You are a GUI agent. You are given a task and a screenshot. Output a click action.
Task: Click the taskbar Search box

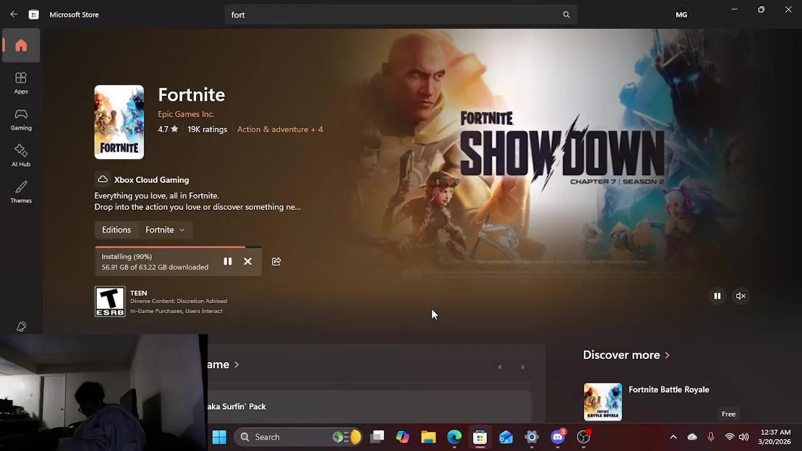point(298,437)
